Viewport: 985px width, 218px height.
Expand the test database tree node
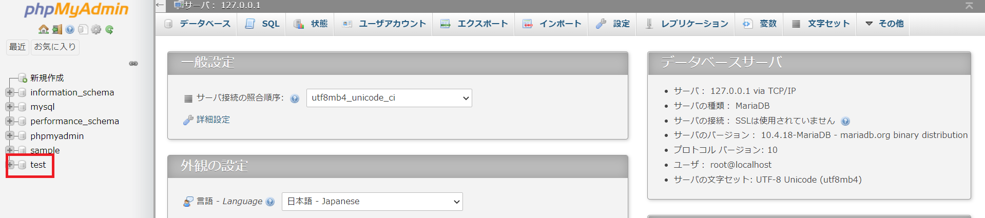10,165
